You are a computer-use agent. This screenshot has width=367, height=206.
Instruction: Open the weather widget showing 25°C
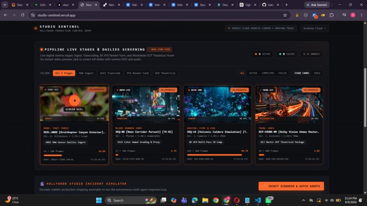point(12,200)
